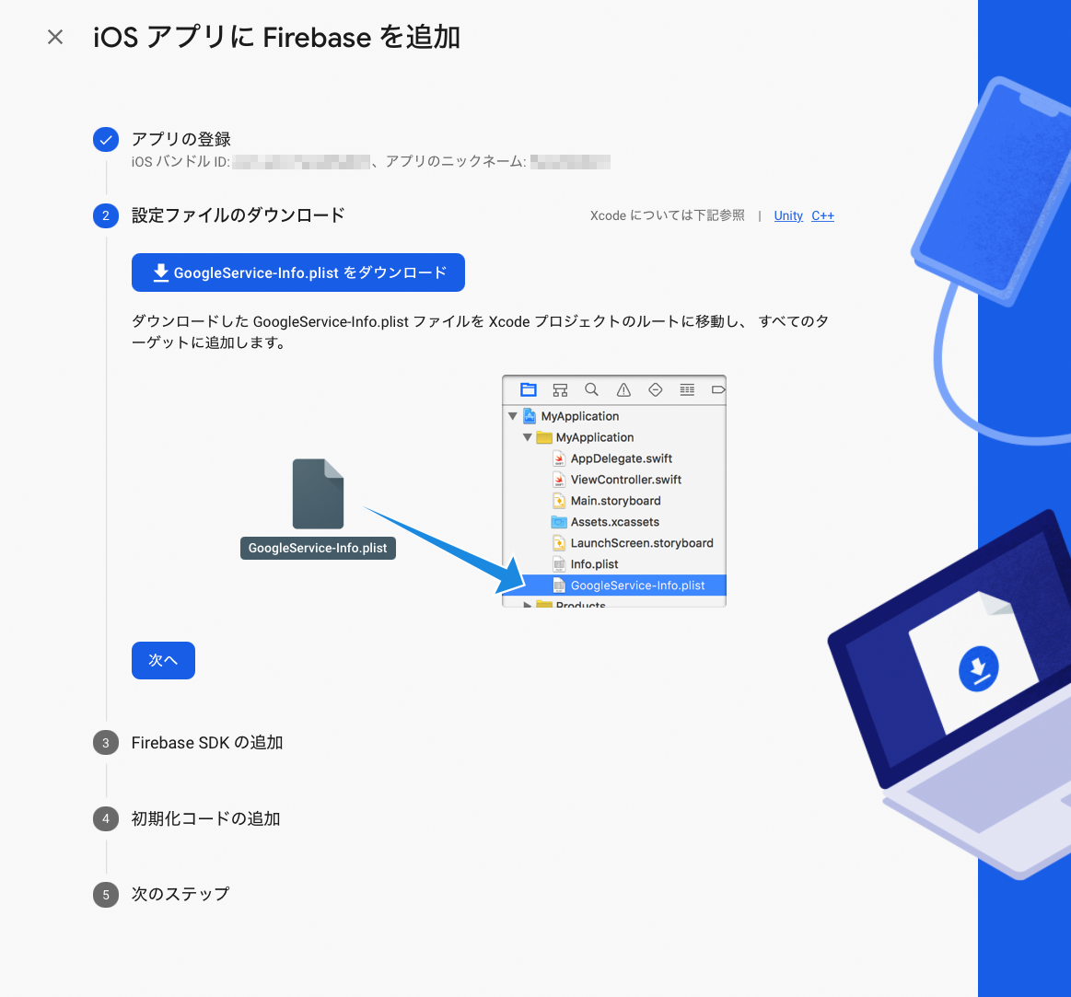Screen dimensions: 1071x997
Task: Open the アプリの登録 step heading
Action: pyautogui.click(x=181, y=139)
